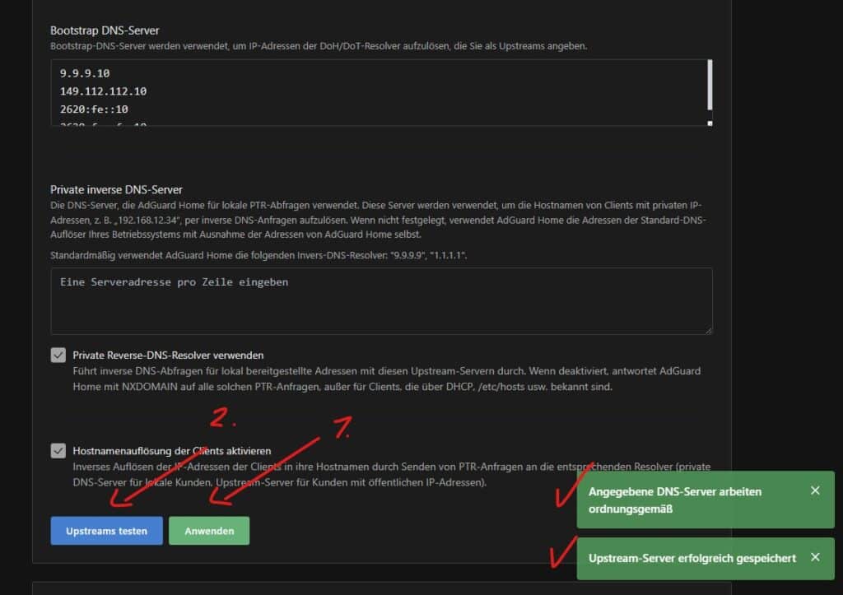Click the 149.112.112.10 bootstrap server line
The image size is (843, 595).
click(103, 91)
